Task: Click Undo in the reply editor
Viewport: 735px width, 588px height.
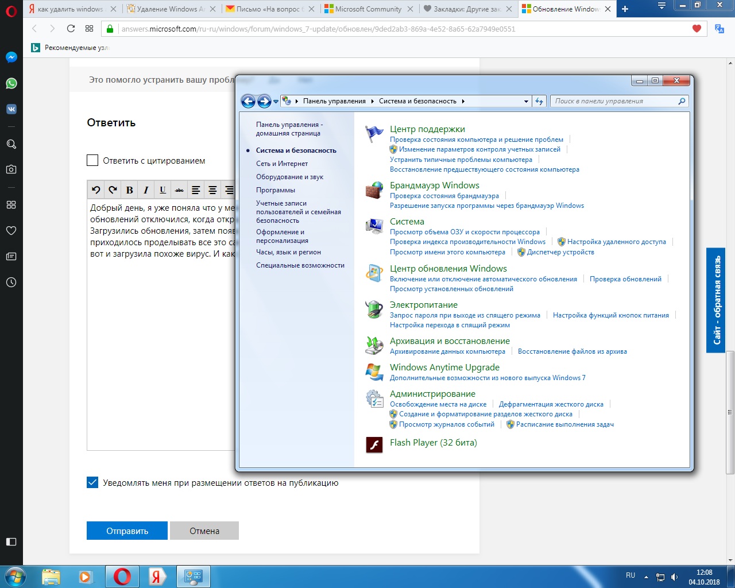Action: click(x=96, y=190)
